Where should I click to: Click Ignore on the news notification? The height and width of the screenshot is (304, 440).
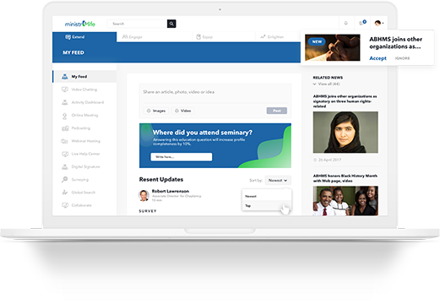(402, 58)
